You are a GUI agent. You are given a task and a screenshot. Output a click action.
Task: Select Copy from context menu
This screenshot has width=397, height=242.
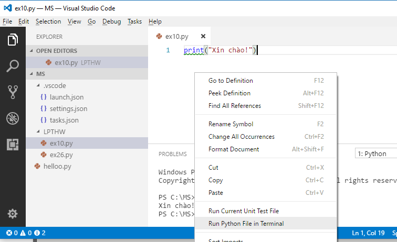point(266,180)
